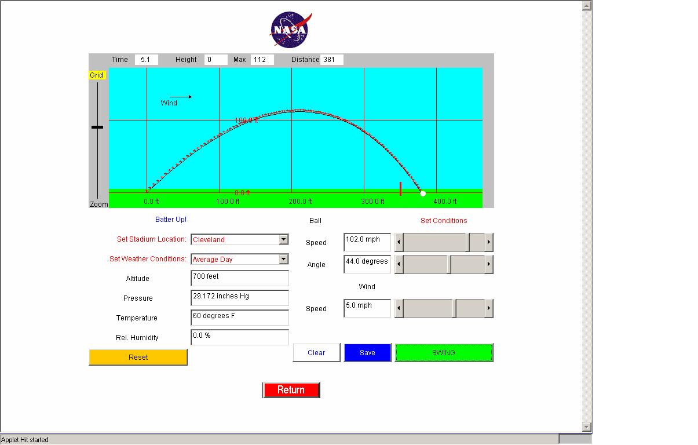Click left arrow of ball Speed slider

point(399,242)
